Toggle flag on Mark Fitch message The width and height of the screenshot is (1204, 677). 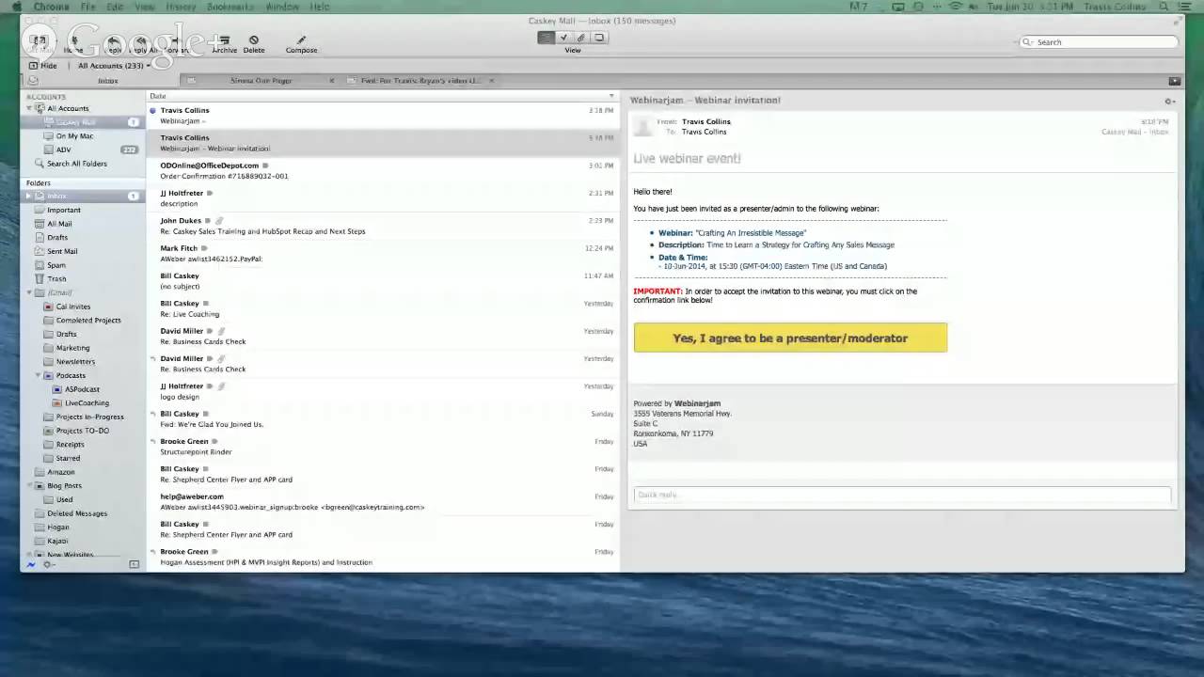(204, 248)
